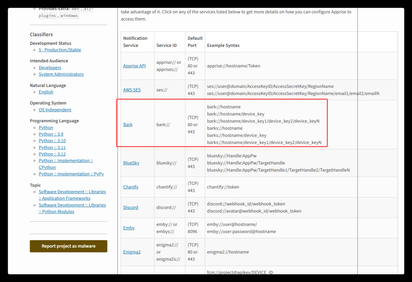This screenshot has width=412, height=282.
Task: Open the Apprise API service link
Action: pyautogui.click(x=134, y=66)
